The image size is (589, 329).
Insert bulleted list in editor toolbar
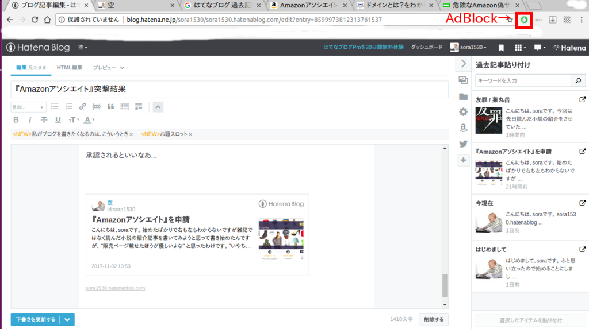pyautogui.click(x=55, y=107)
